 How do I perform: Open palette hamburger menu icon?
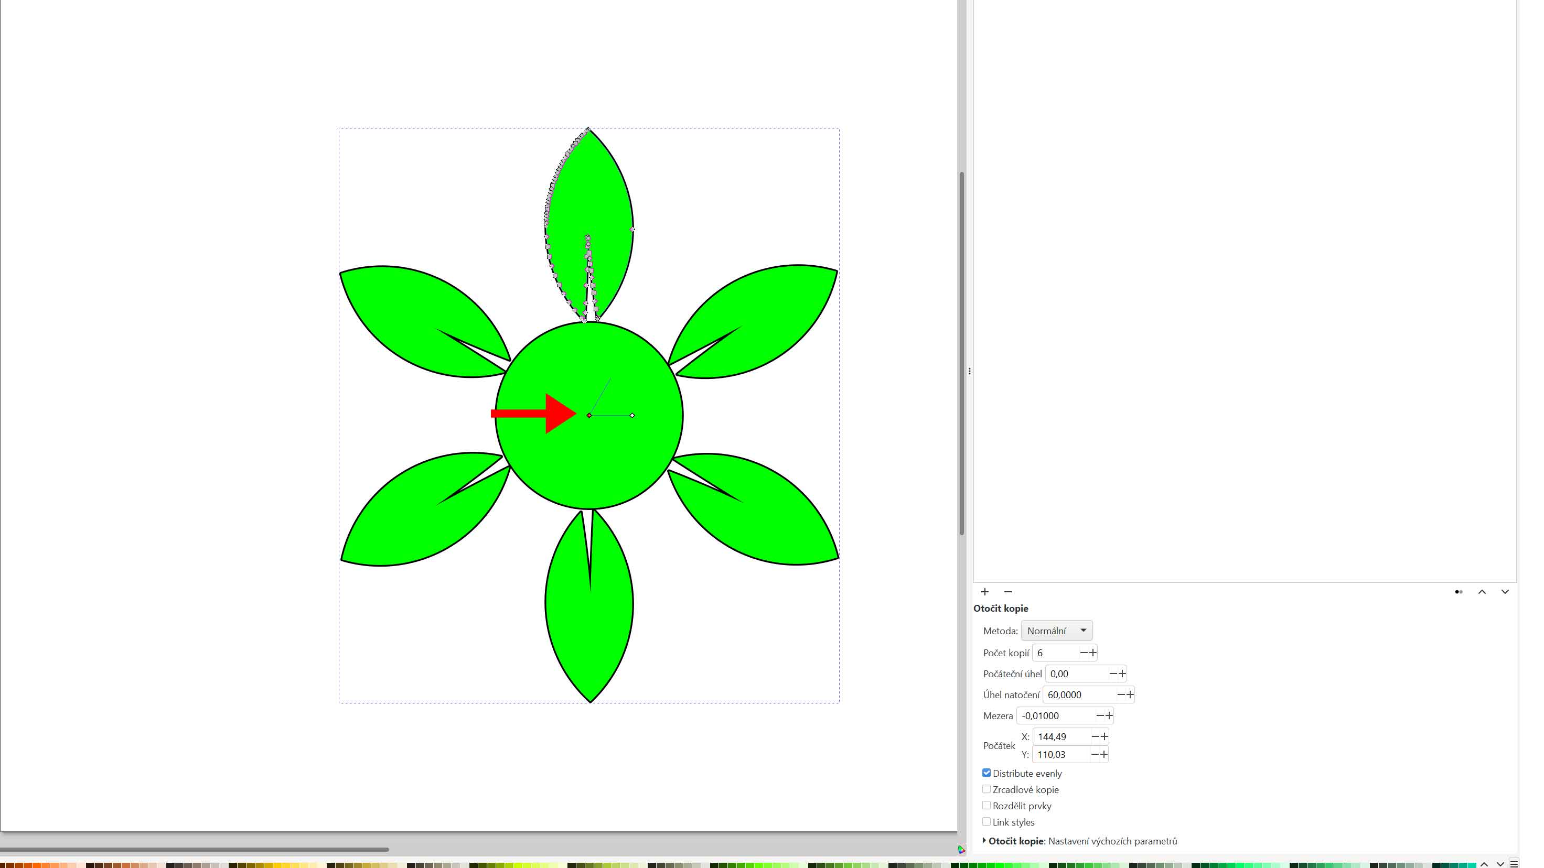coord(1514,864)
